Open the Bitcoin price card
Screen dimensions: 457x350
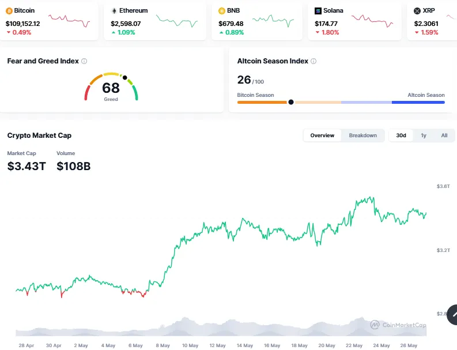[49, 21]
